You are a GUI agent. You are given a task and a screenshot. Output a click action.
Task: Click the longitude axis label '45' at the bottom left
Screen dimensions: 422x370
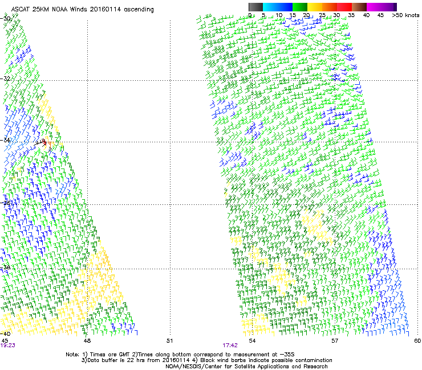pos(5,341)
